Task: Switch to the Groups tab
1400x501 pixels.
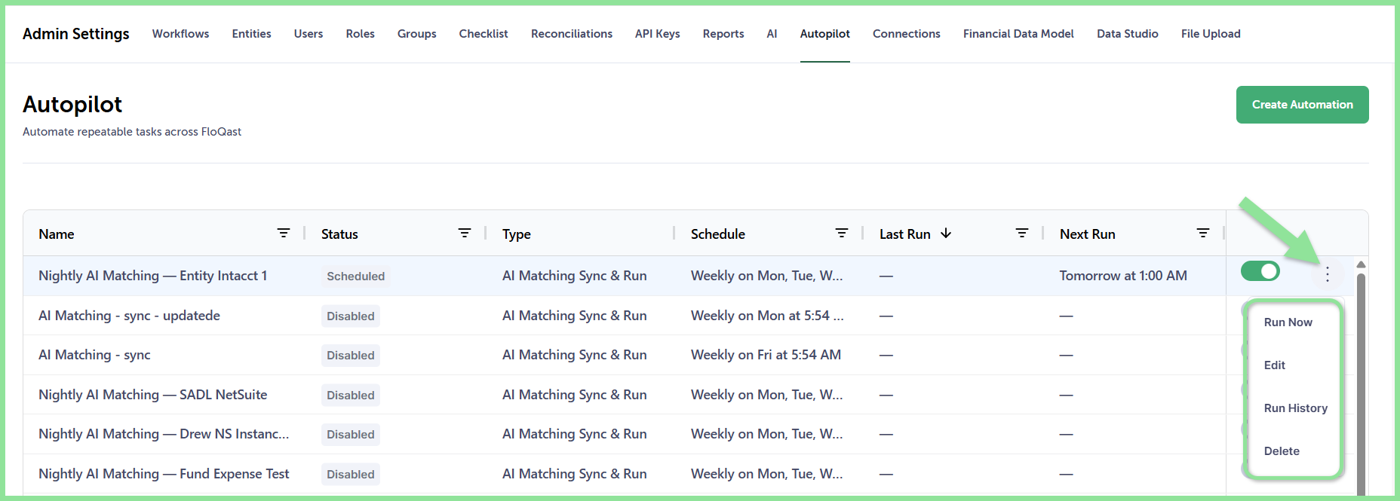Action: coord(416,34)
